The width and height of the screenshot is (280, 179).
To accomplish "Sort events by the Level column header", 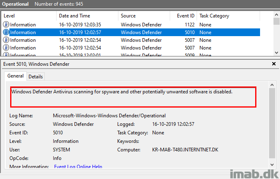I will 29,16.
